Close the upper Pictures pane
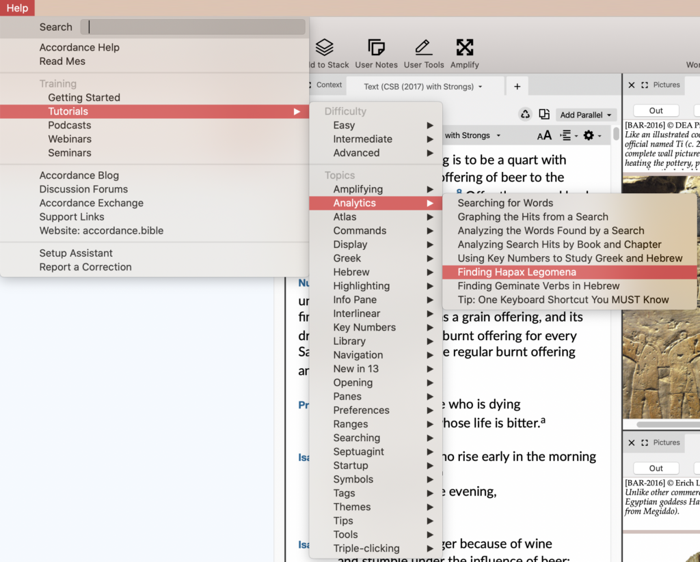Screen dimensions: 700x562 pyautogui.click(x=631, y=85)
